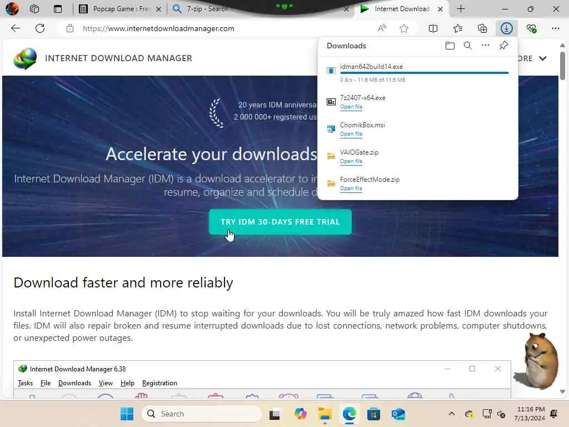Toggle the Downloads toolbar button
The height and width of the screenshot is (427, 569).
click(x=507, y=28)
